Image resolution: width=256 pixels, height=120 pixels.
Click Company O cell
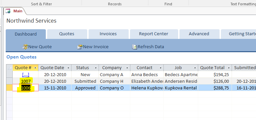[114, 88]
